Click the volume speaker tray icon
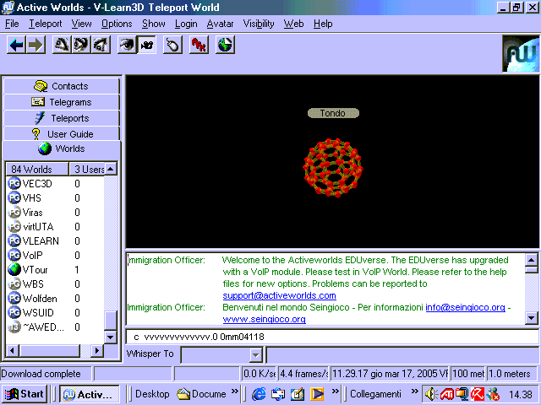This screenshot has width=541, height=405. (431, 394)
